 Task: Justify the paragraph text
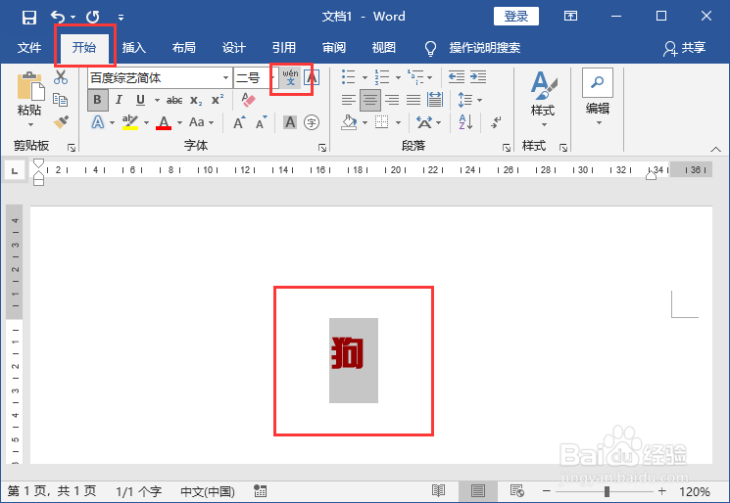(414, 100)
